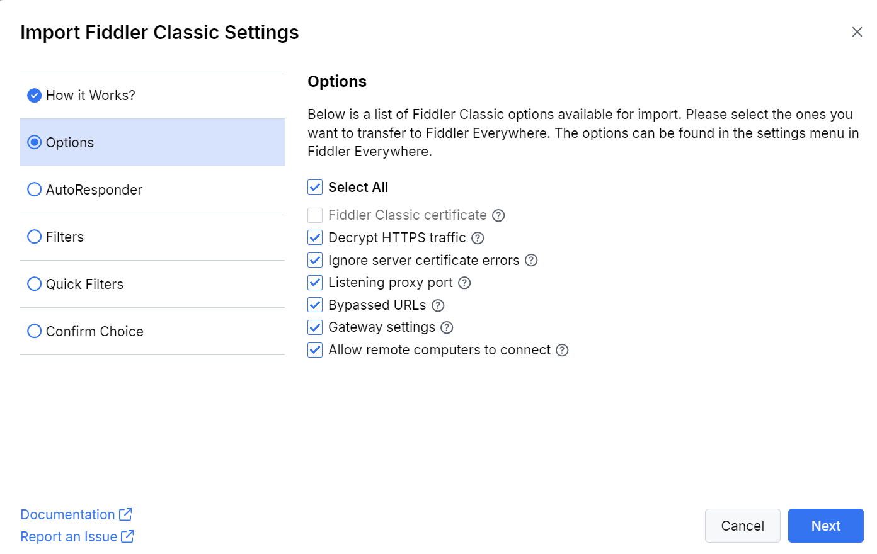The width and height of the screenshot is (877, 554).
Task: Open help for Bypassed URLs
Action: click(437, 305)
